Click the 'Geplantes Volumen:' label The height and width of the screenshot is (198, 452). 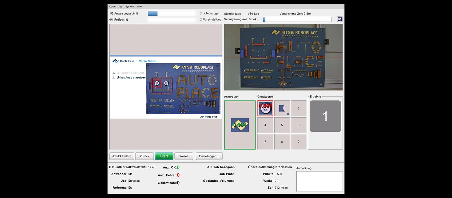[218, 181]
